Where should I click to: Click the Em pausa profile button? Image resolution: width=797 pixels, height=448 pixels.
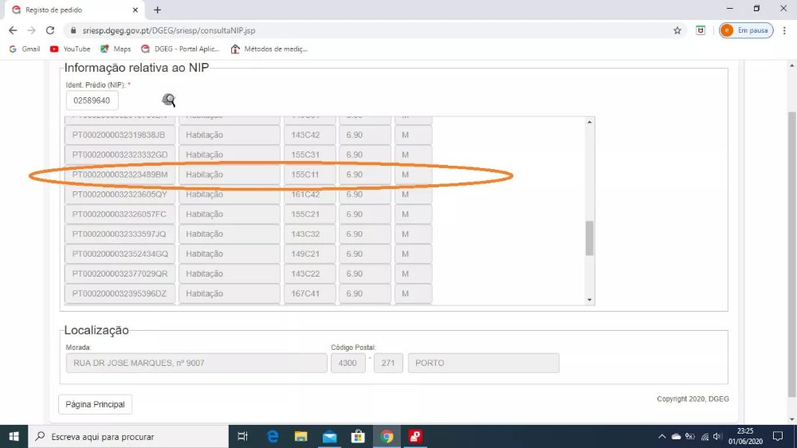pos(746,30)
